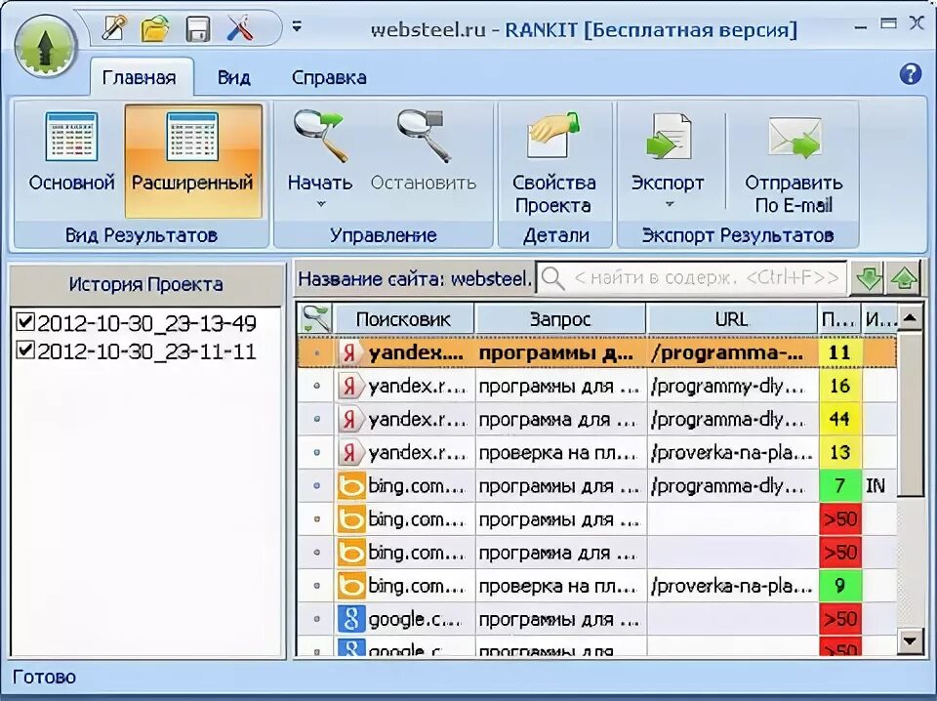The width and height of the screenshot is (937, 701).
Task: Click the green down arrow find-next button
Action: tap(868, 278)
